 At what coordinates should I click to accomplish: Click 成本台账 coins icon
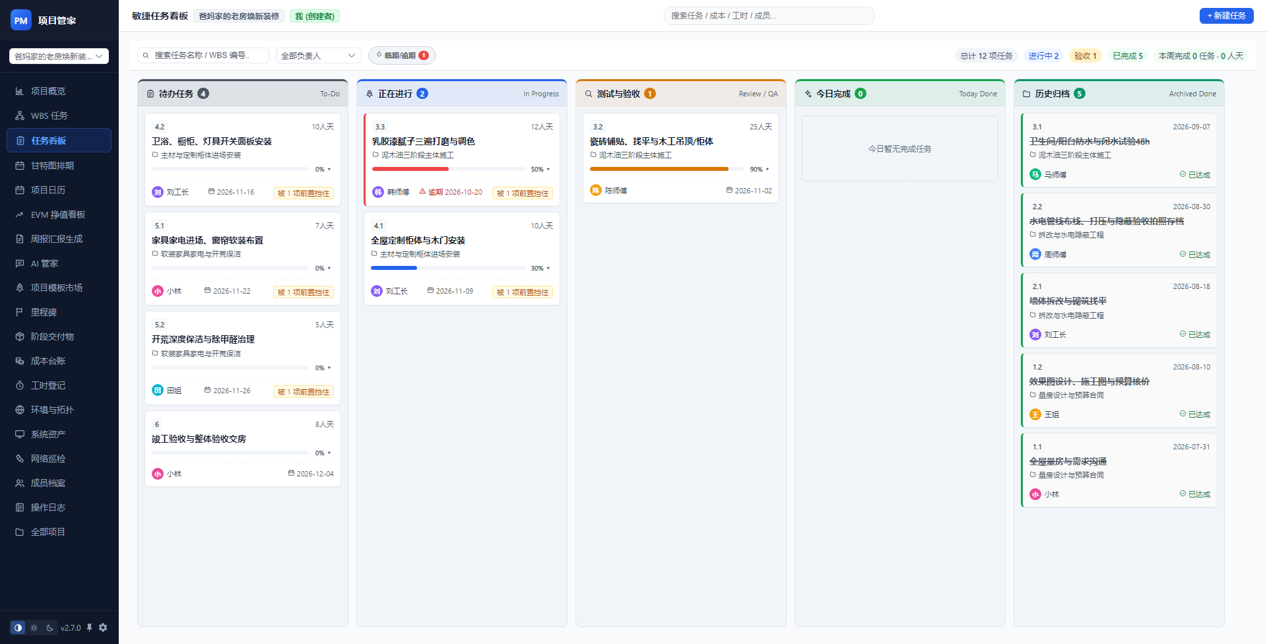[x=20, y=361]
